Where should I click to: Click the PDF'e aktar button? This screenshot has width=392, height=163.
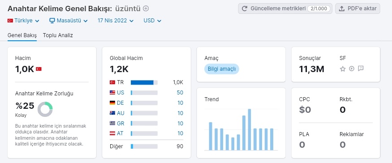click(358, 9)
